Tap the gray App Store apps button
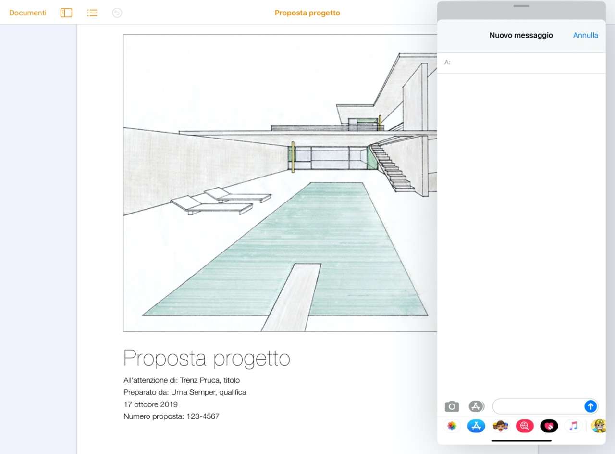The image size is (615, 454). 476,407
